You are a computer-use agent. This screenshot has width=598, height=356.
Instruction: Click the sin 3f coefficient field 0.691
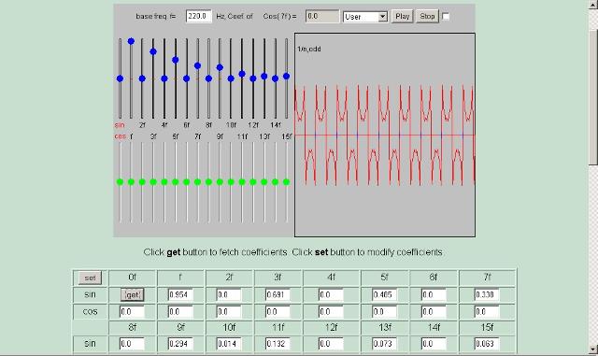(278, 294)
